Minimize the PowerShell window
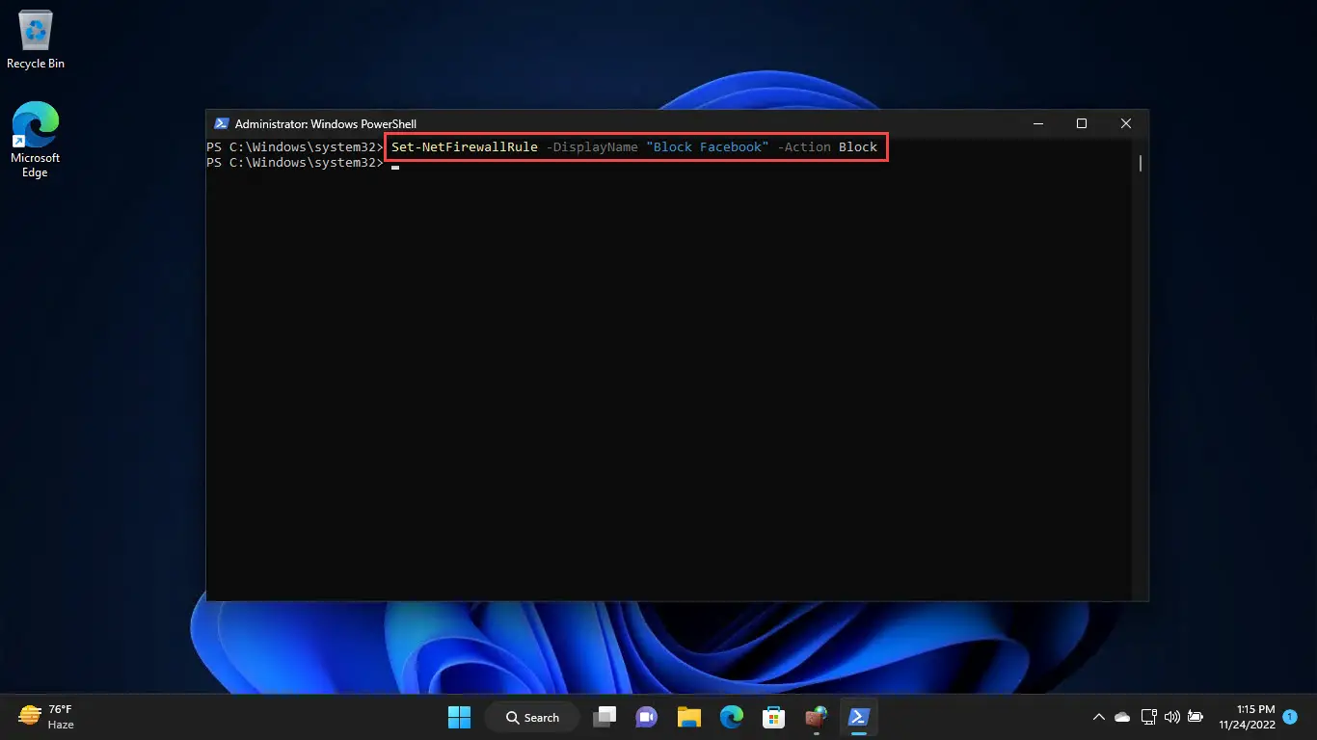This screenshot has width=1317, height=740. [1038, 123]
